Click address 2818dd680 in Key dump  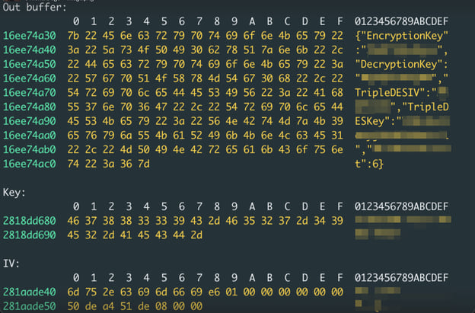[x=30, y=221]
